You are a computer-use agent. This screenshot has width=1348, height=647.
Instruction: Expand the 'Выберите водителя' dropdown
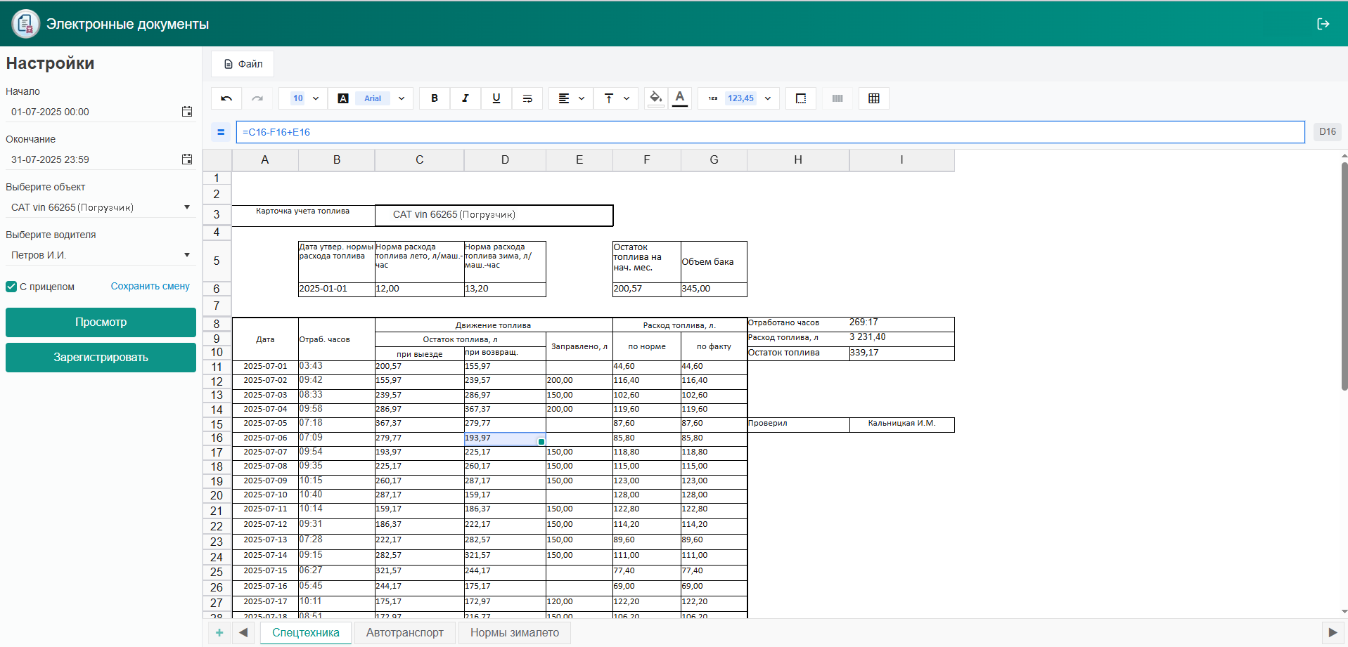(x=187, y=255)
